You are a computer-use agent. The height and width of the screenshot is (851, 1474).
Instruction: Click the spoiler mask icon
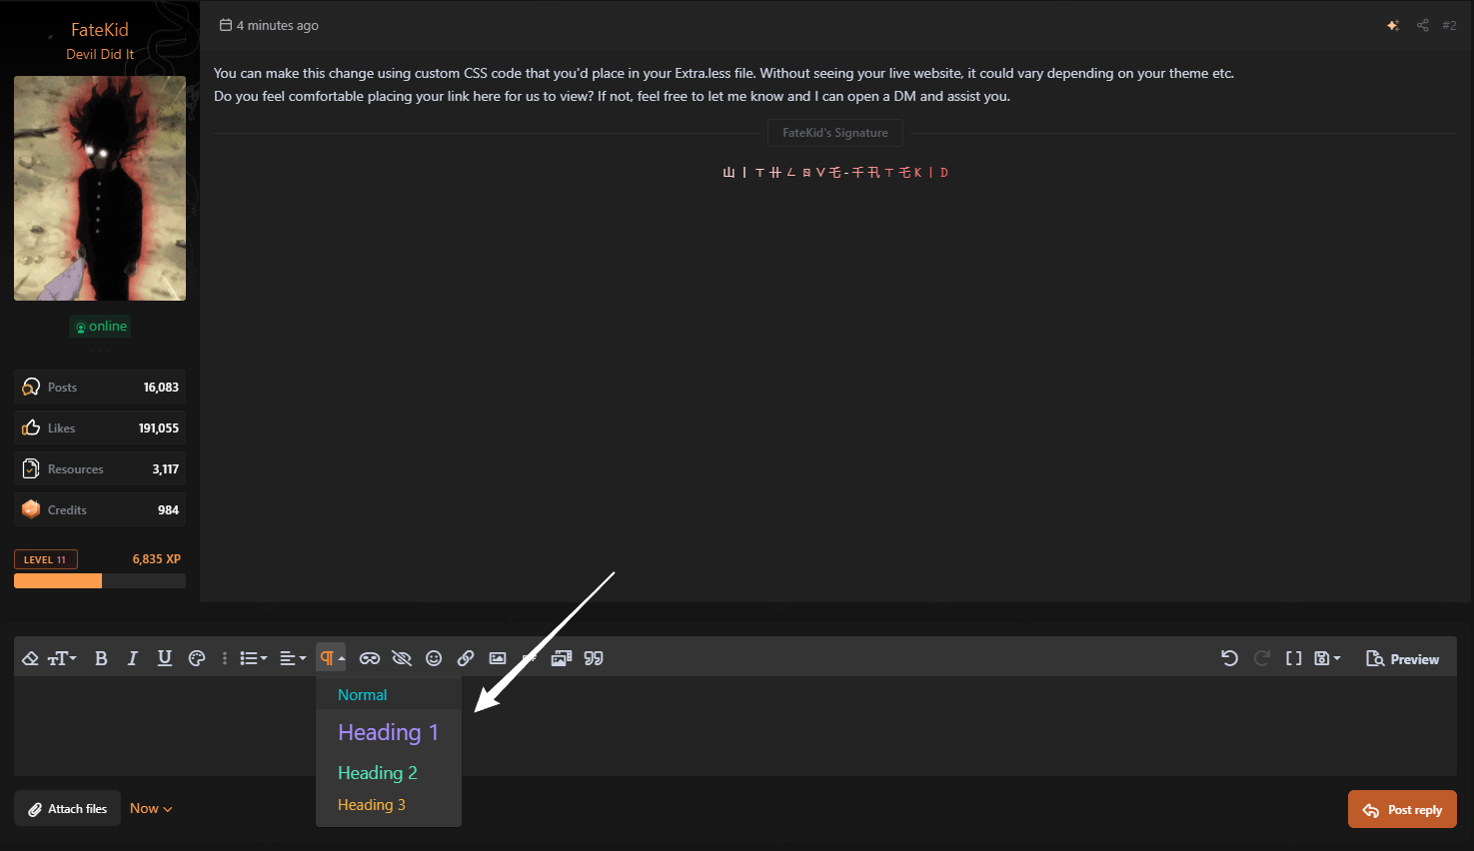point(370,658)
